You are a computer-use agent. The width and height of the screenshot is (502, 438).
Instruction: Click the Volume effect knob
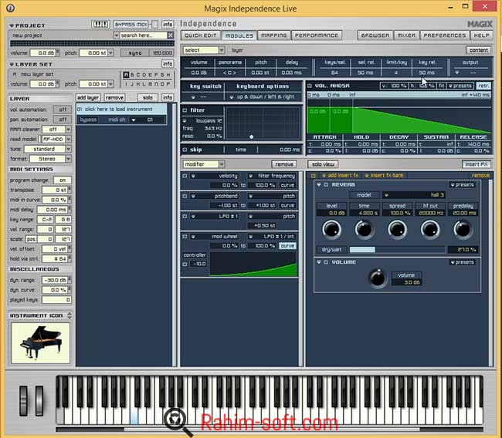[x=378, y=278]
